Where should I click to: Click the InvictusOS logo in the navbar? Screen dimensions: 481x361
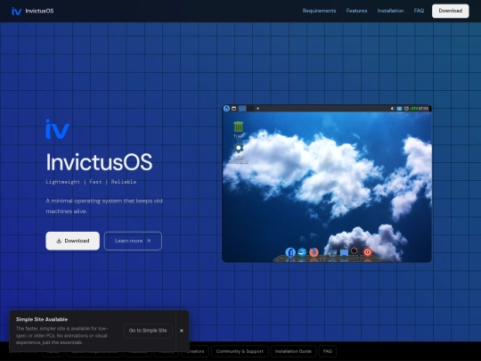coord(33,11)
